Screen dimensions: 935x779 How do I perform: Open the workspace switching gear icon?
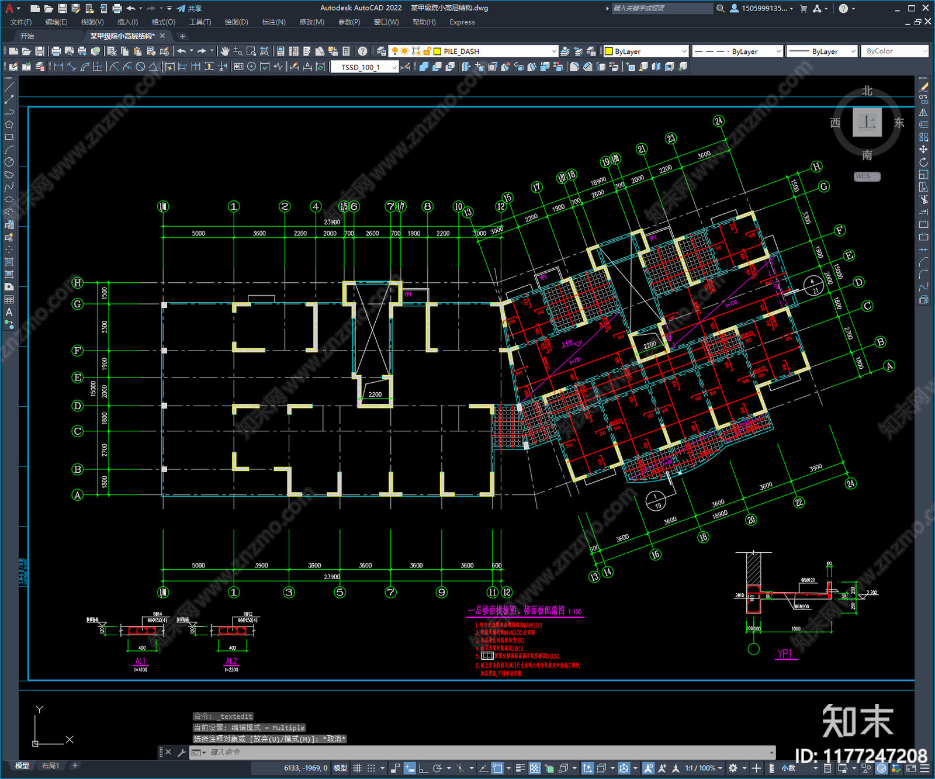click(733, 768)
